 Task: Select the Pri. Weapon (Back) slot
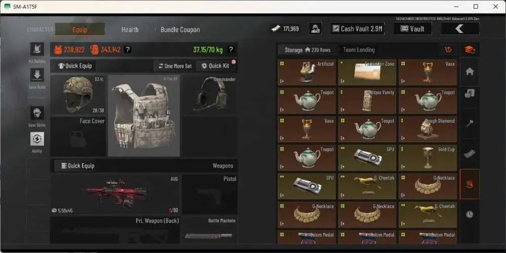point(115,230)
